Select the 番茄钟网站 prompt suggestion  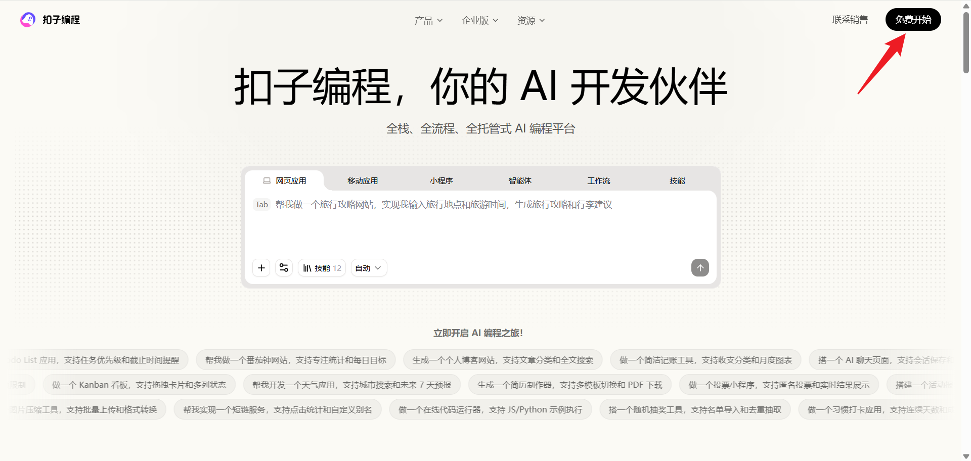pyautogui.click(x=296, y=360)
